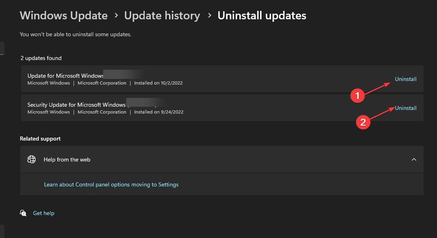Select the Security Update for Microsoft Windows row
Viewport: 437px width, 238px height.
pos(222,108)
